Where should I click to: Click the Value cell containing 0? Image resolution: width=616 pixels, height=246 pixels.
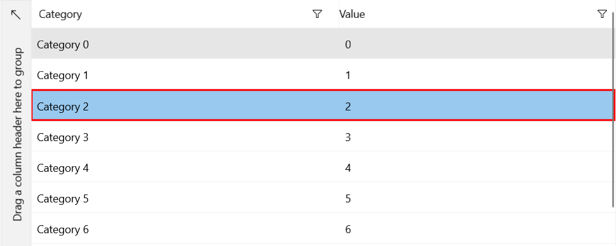tap(348, 44)
